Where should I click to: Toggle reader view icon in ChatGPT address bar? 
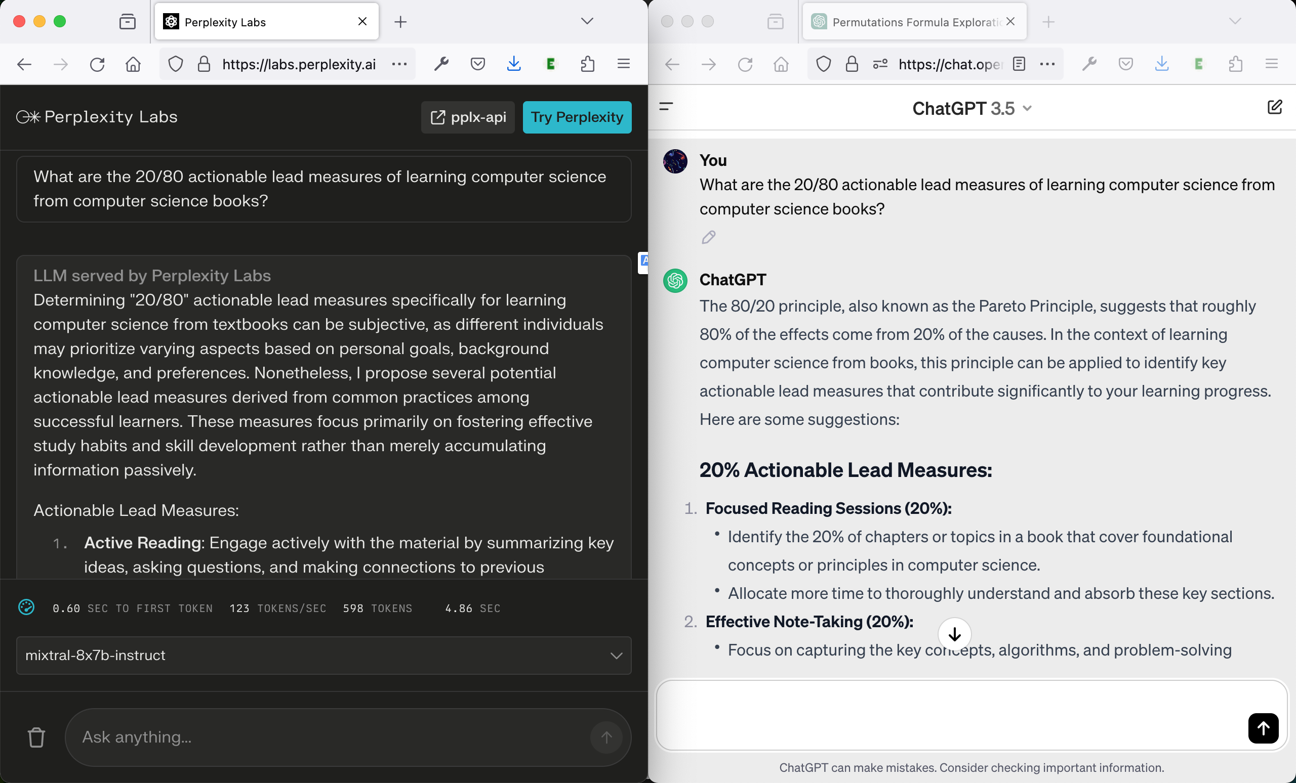click(1019, 64)
